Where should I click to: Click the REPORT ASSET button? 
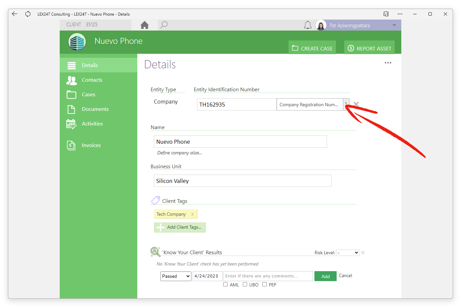[x=369, y=47]
